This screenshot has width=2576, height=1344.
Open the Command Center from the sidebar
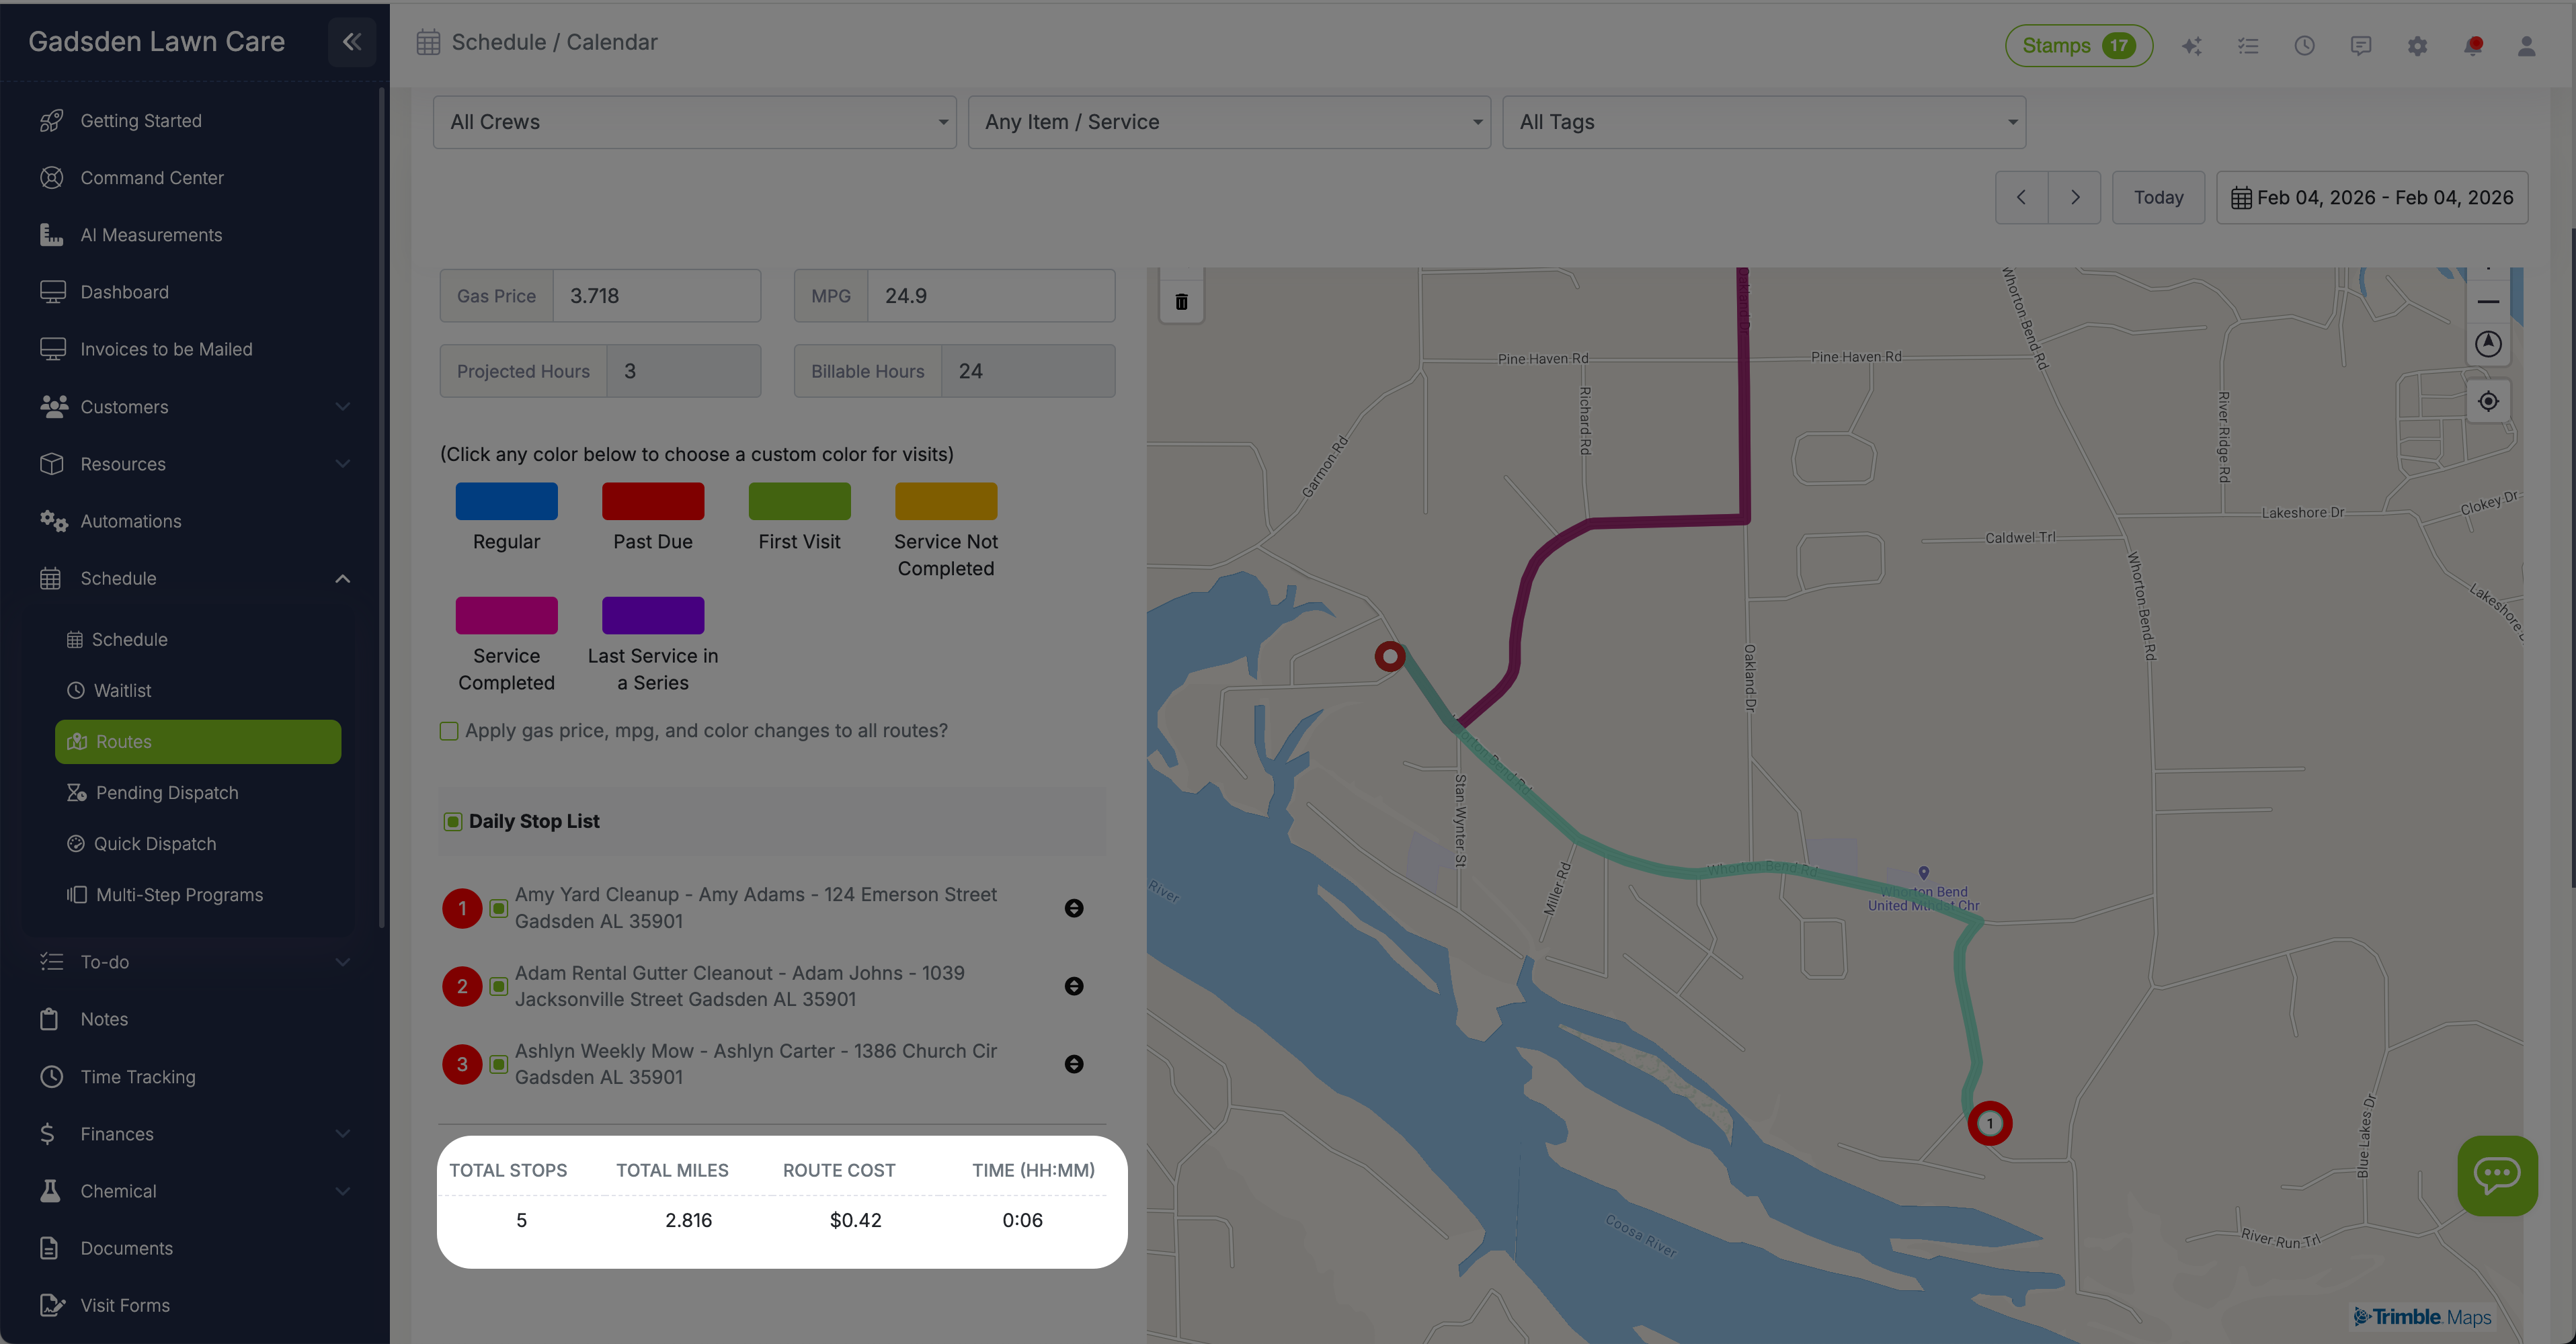click(x=152, y=177)
